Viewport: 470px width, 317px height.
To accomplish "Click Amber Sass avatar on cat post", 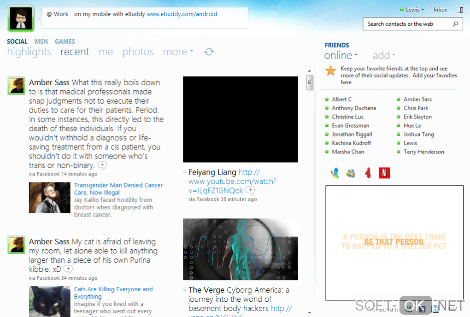I will [x=16, y=245].
